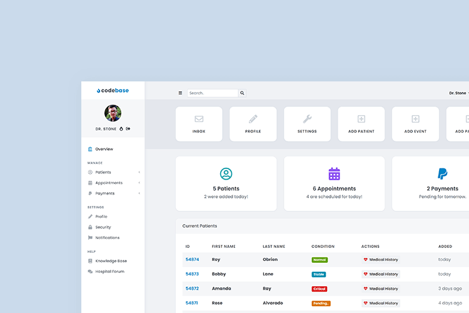Select Appointments in the sidebar
Screen dimensions: 469x313
113,183
